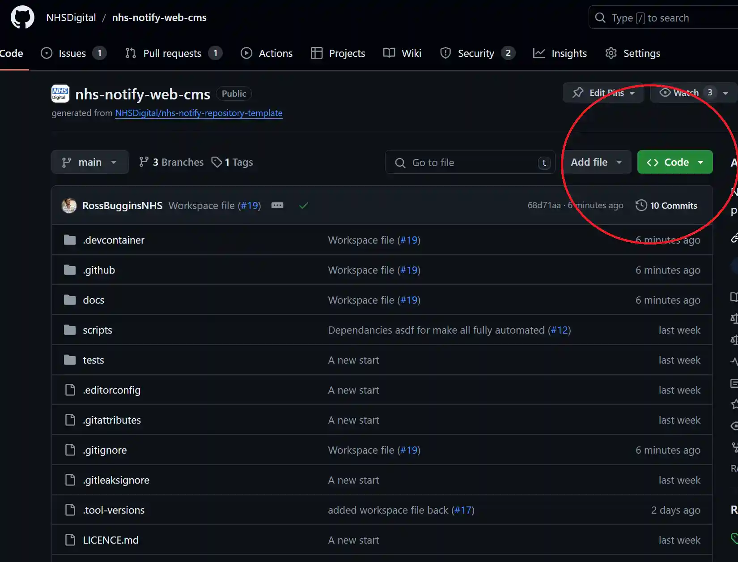Screen dimensions: 738x562
Task: Click the green commit status checkmark
Action: [x=304, y=206]
